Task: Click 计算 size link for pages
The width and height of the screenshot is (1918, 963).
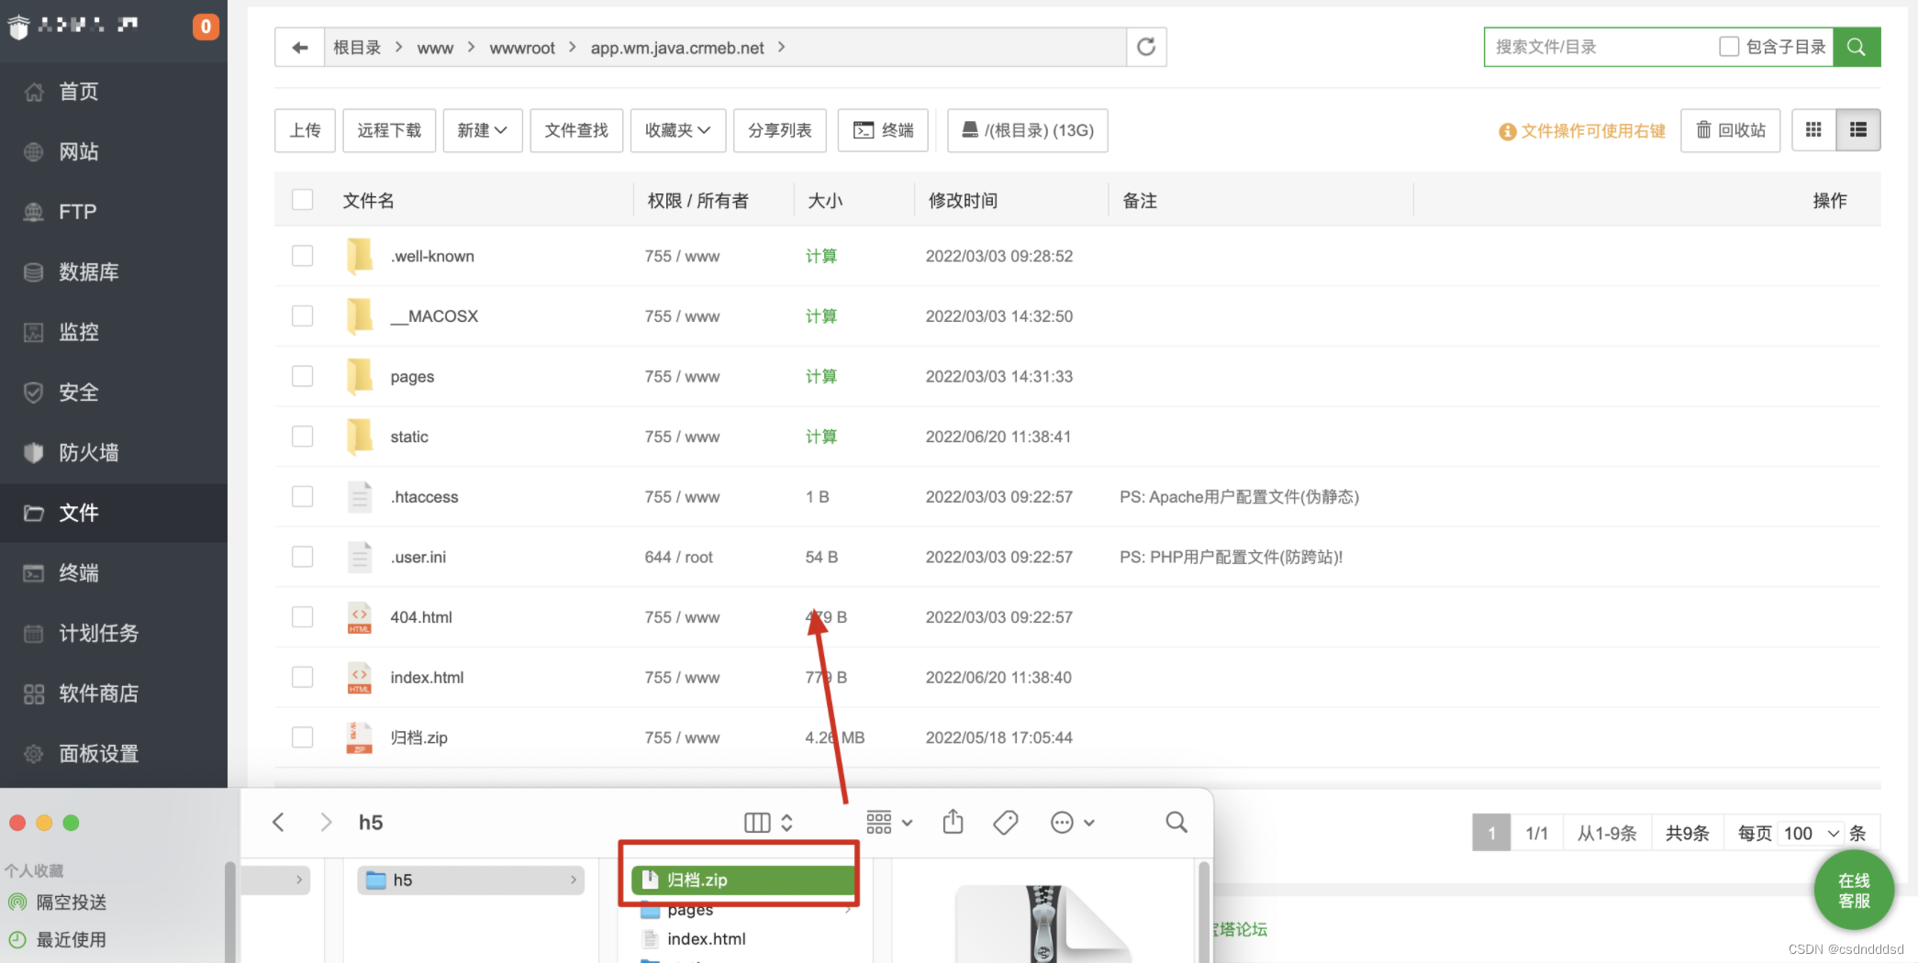Action: pyautogui.click(x=821, y=376)
